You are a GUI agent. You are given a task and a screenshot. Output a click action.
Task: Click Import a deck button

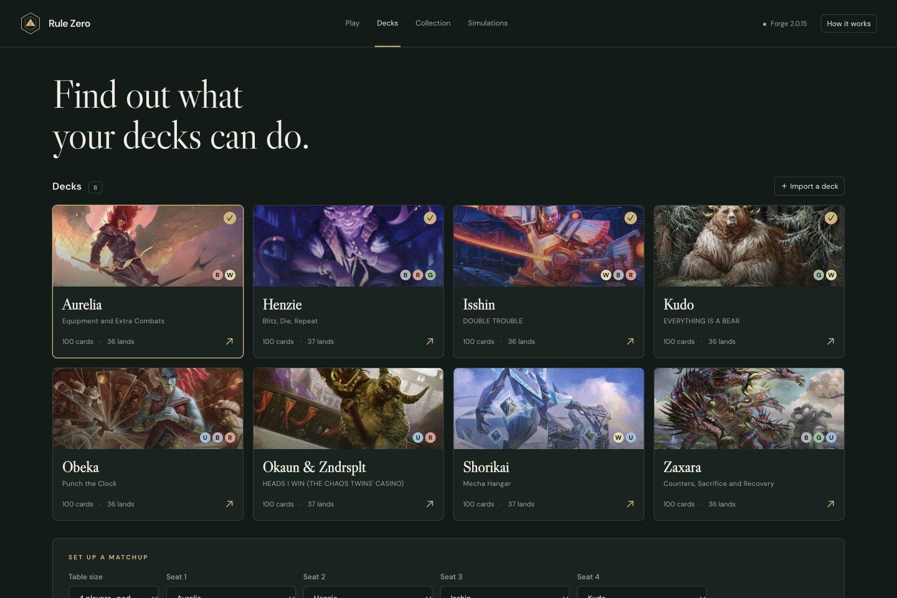[x=809, y=186]
